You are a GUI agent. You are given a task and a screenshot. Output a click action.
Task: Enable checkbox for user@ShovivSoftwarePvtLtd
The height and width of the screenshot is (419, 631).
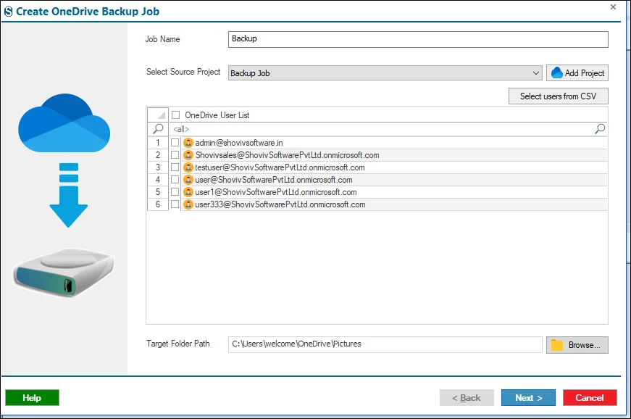click(x=175, y=180)
